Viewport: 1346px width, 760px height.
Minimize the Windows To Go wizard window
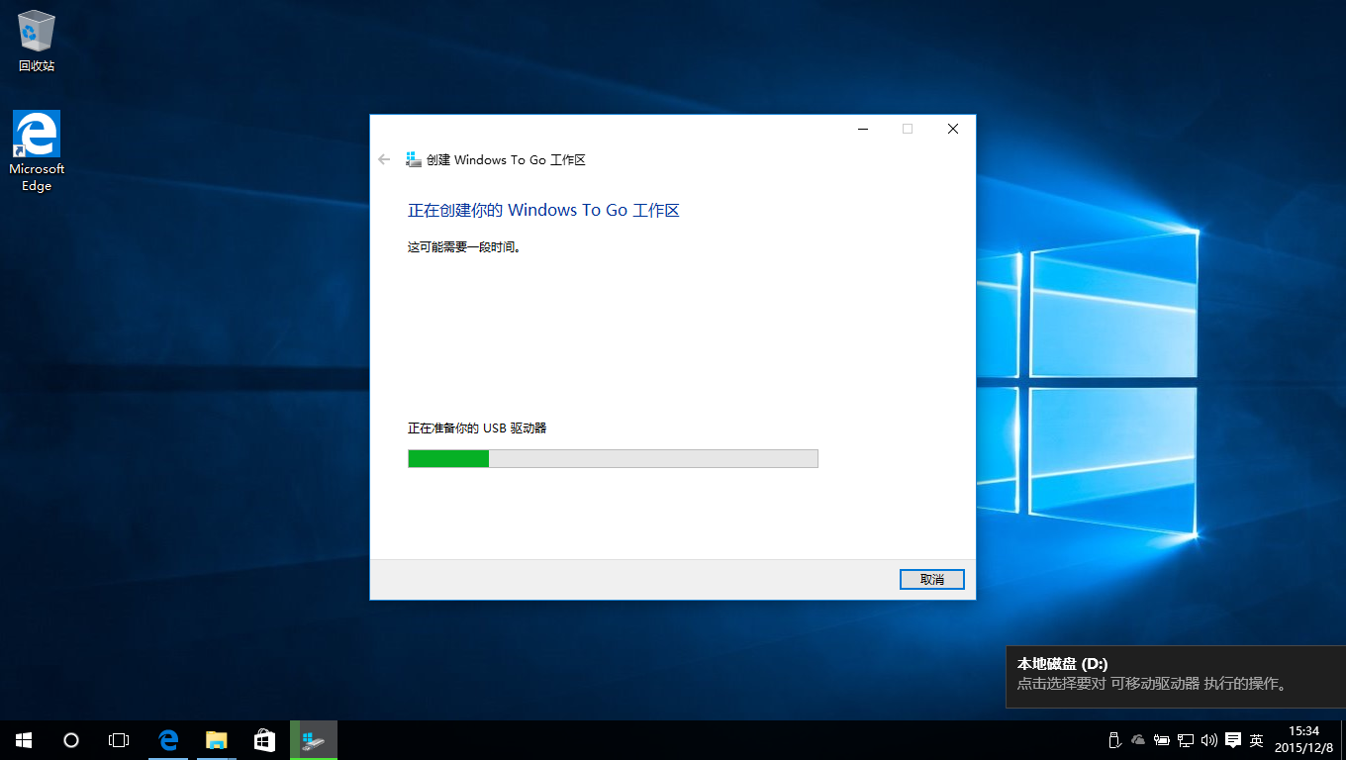(x=863, y=129)
